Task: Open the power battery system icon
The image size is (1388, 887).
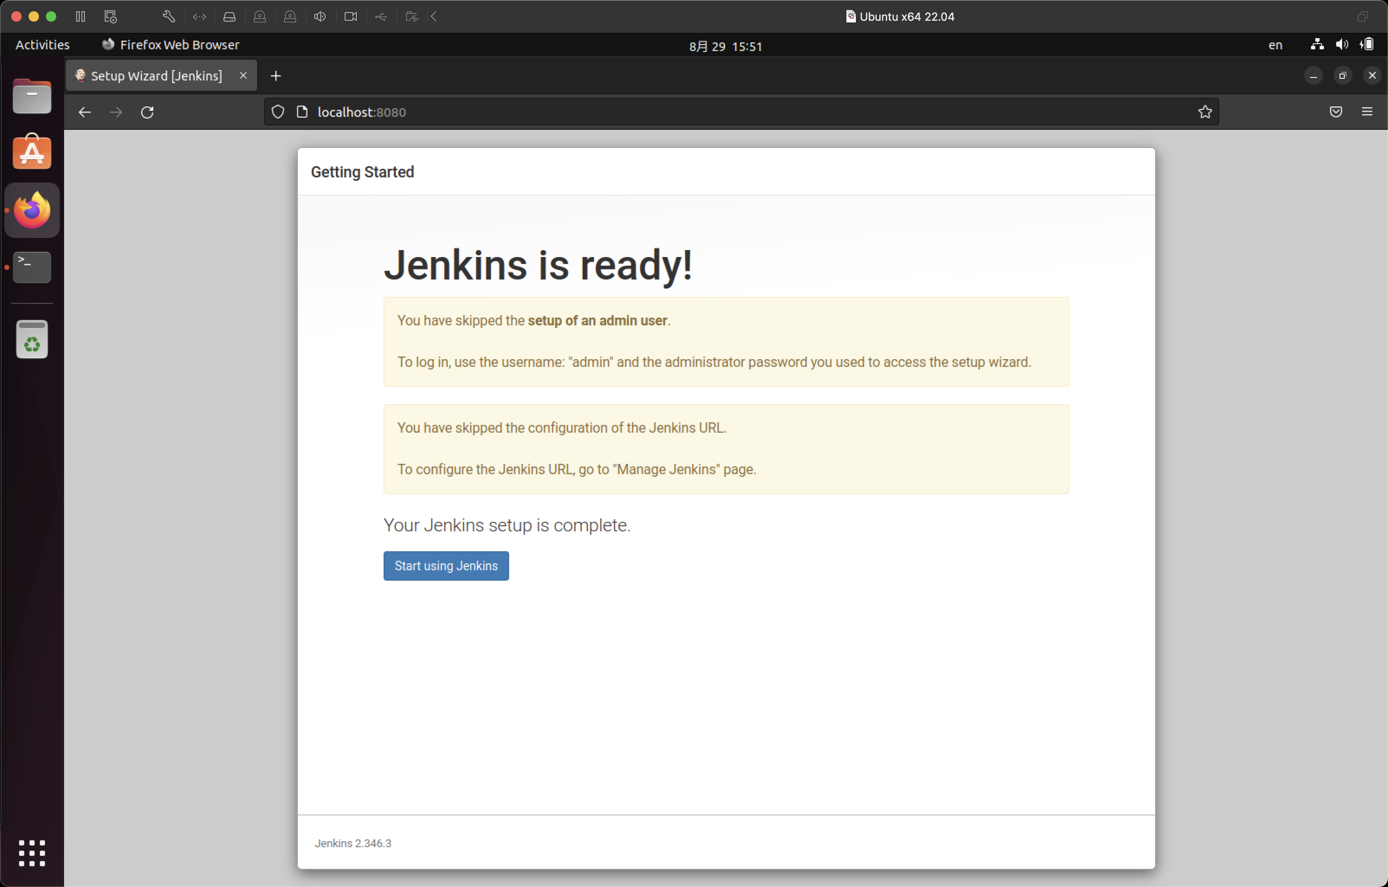Action: (x=1367, y=44)
